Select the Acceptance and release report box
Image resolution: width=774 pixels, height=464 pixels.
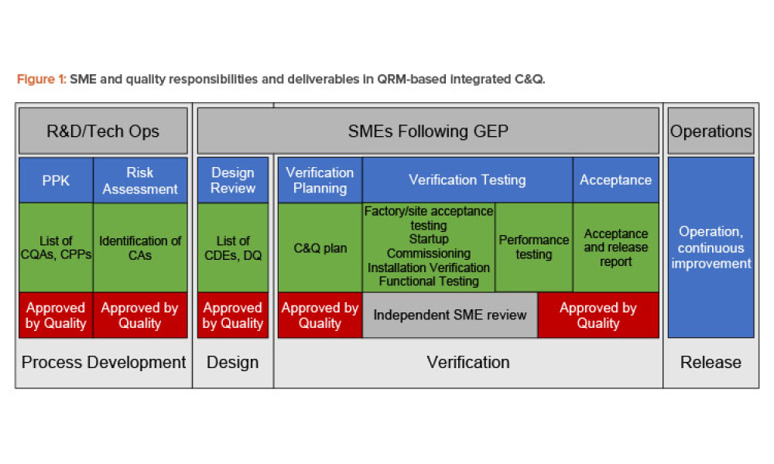[615, 247]
